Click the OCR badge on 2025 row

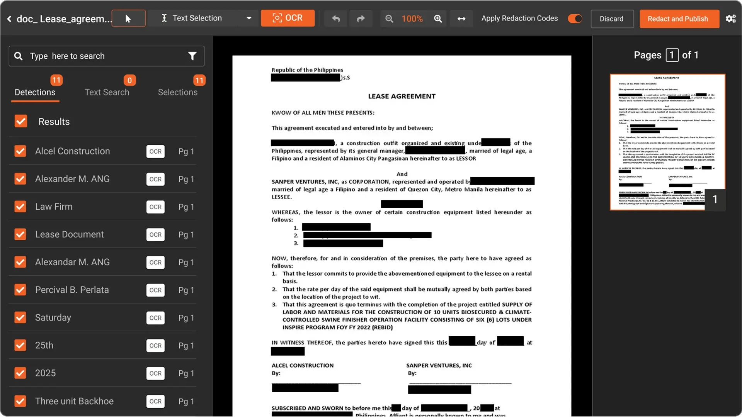click(x=155, y=373)
